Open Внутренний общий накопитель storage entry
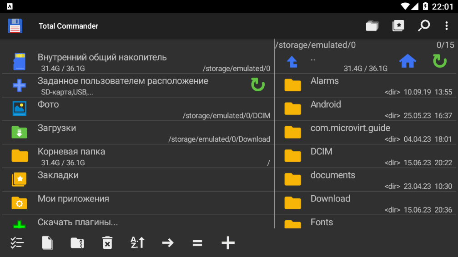Image resolution: width=458 pixels, height=257 pixels. (x=138, y=62)
